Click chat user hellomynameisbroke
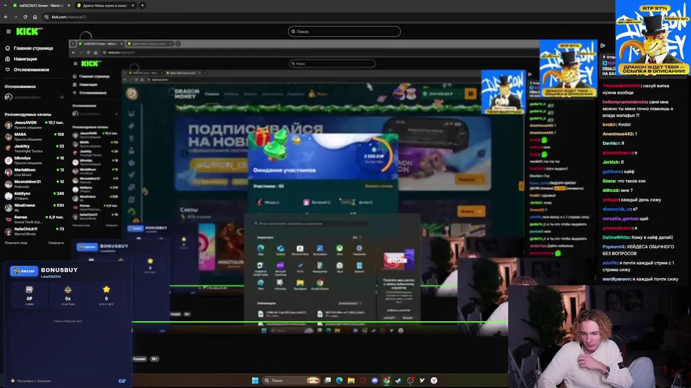The height and width of the screenshot is (388, 691). [x=625, y=102]
